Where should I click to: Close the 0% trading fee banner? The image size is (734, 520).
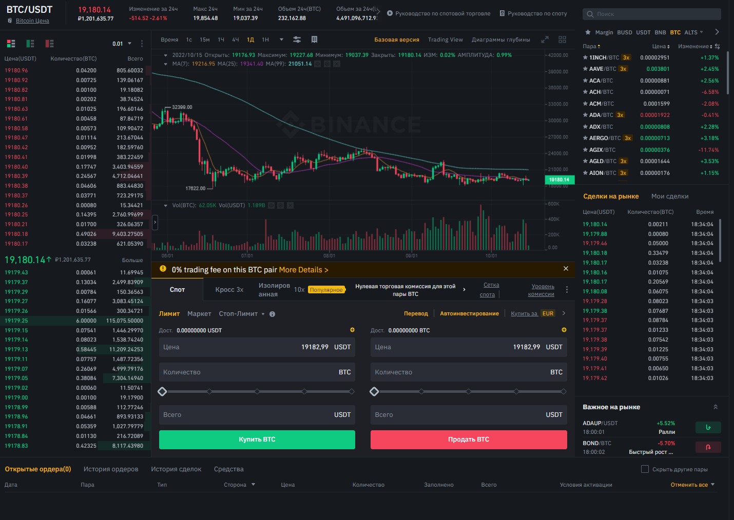pyautogui.click(x=566, y=269)
